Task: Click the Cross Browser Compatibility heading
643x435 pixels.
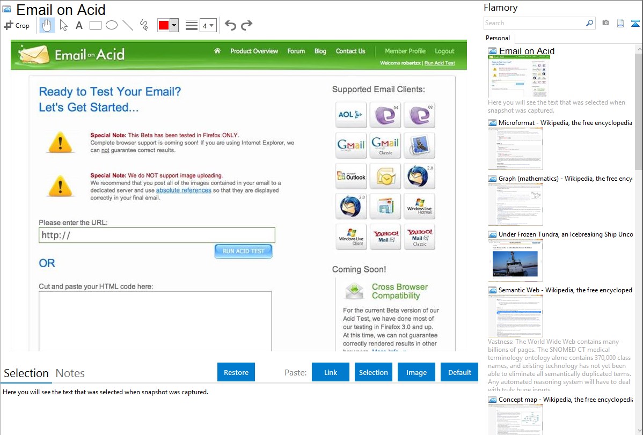Action: pos(400,291)
